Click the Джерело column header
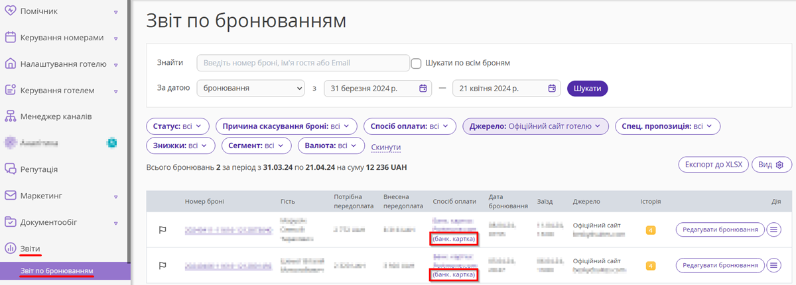The width and height of the screenshot is (796, 285). [586, 201]
